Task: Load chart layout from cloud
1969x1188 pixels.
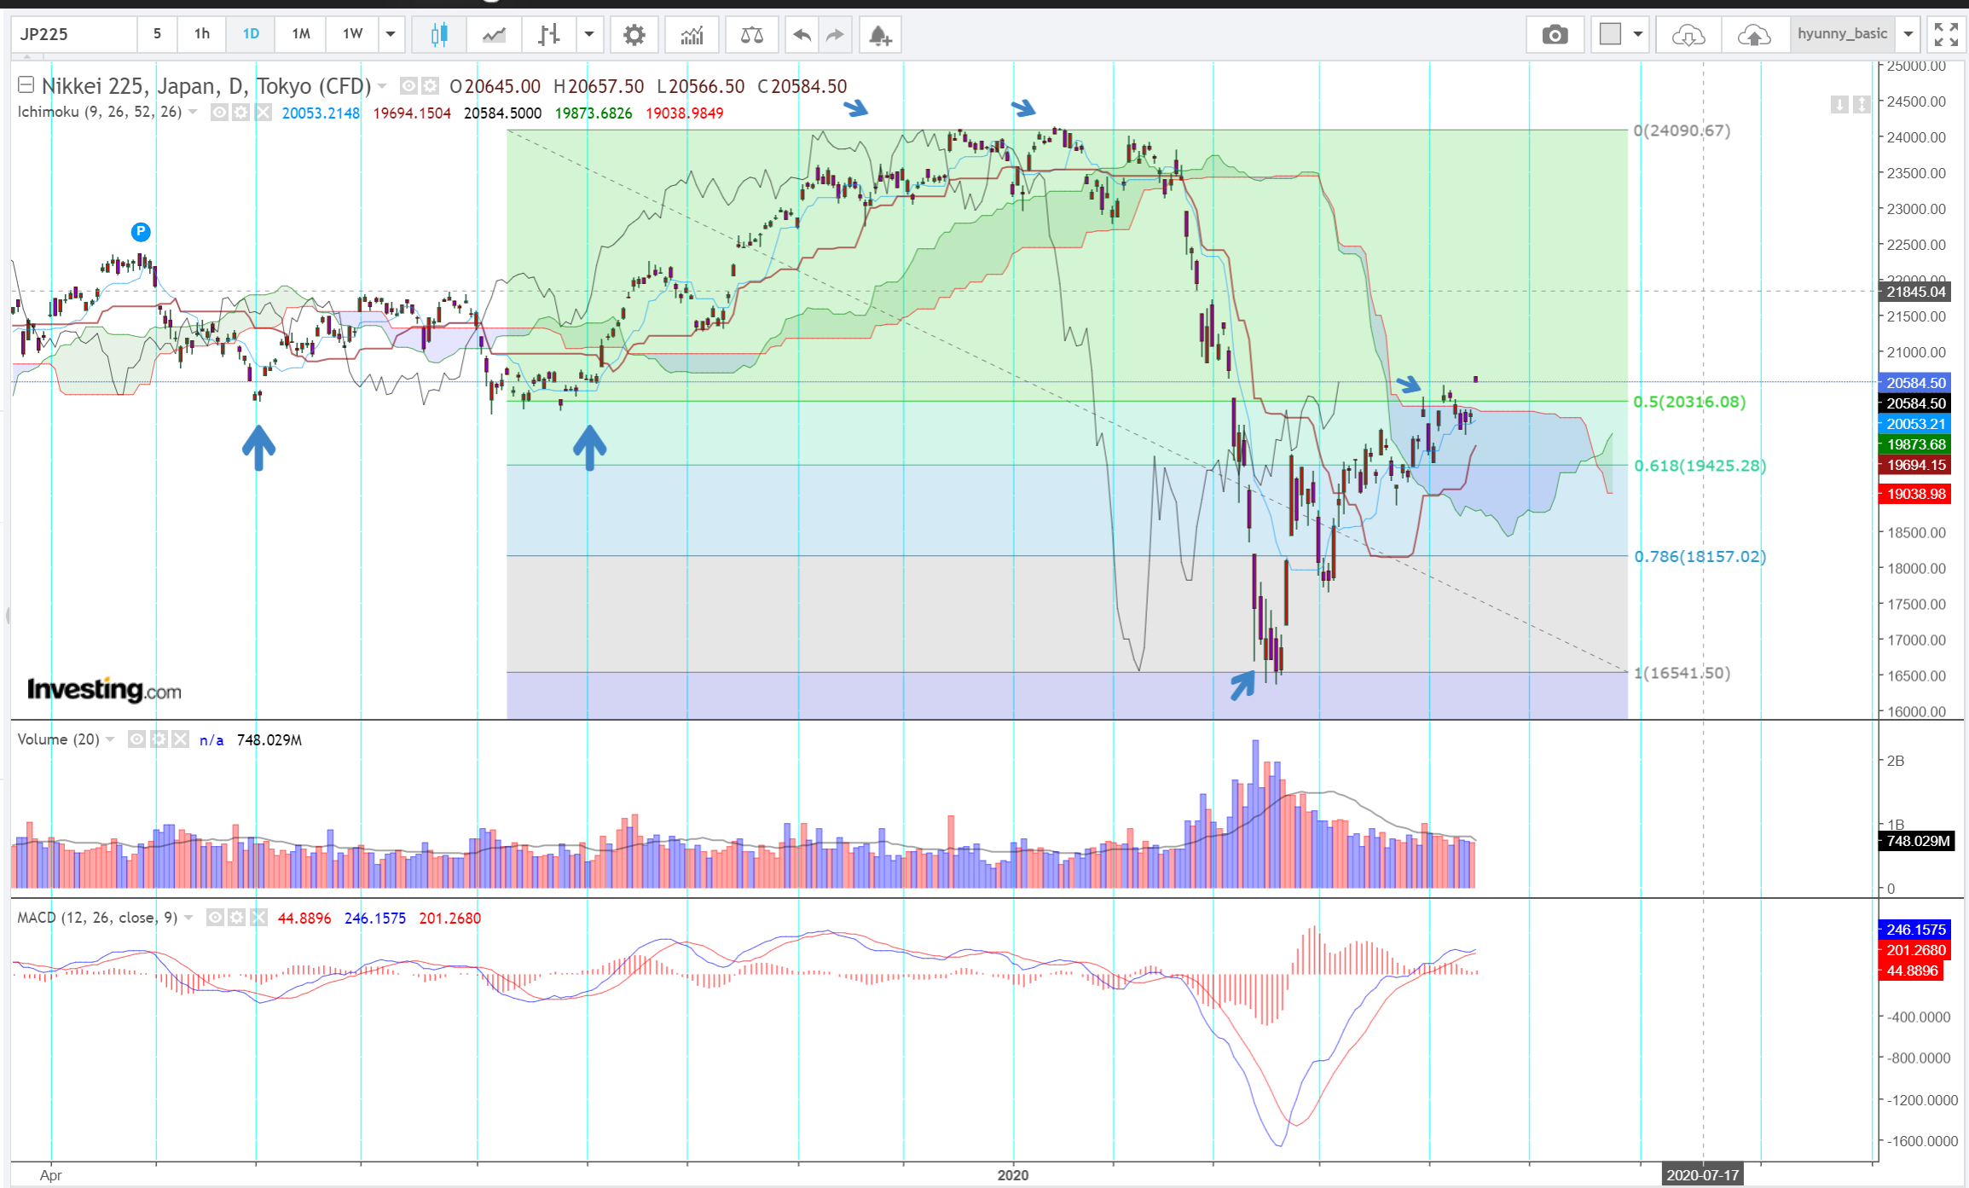Action: tap(1688, 35)
